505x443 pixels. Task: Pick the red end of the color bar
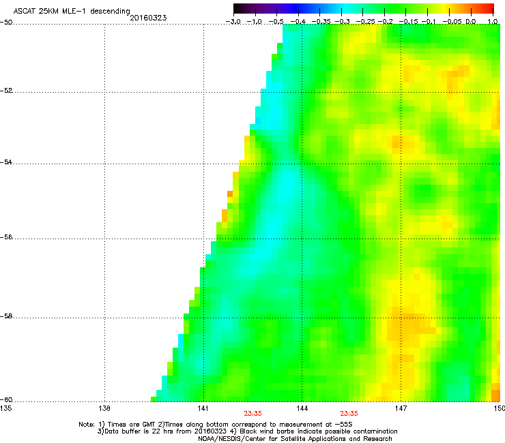[x=489, y=8]
